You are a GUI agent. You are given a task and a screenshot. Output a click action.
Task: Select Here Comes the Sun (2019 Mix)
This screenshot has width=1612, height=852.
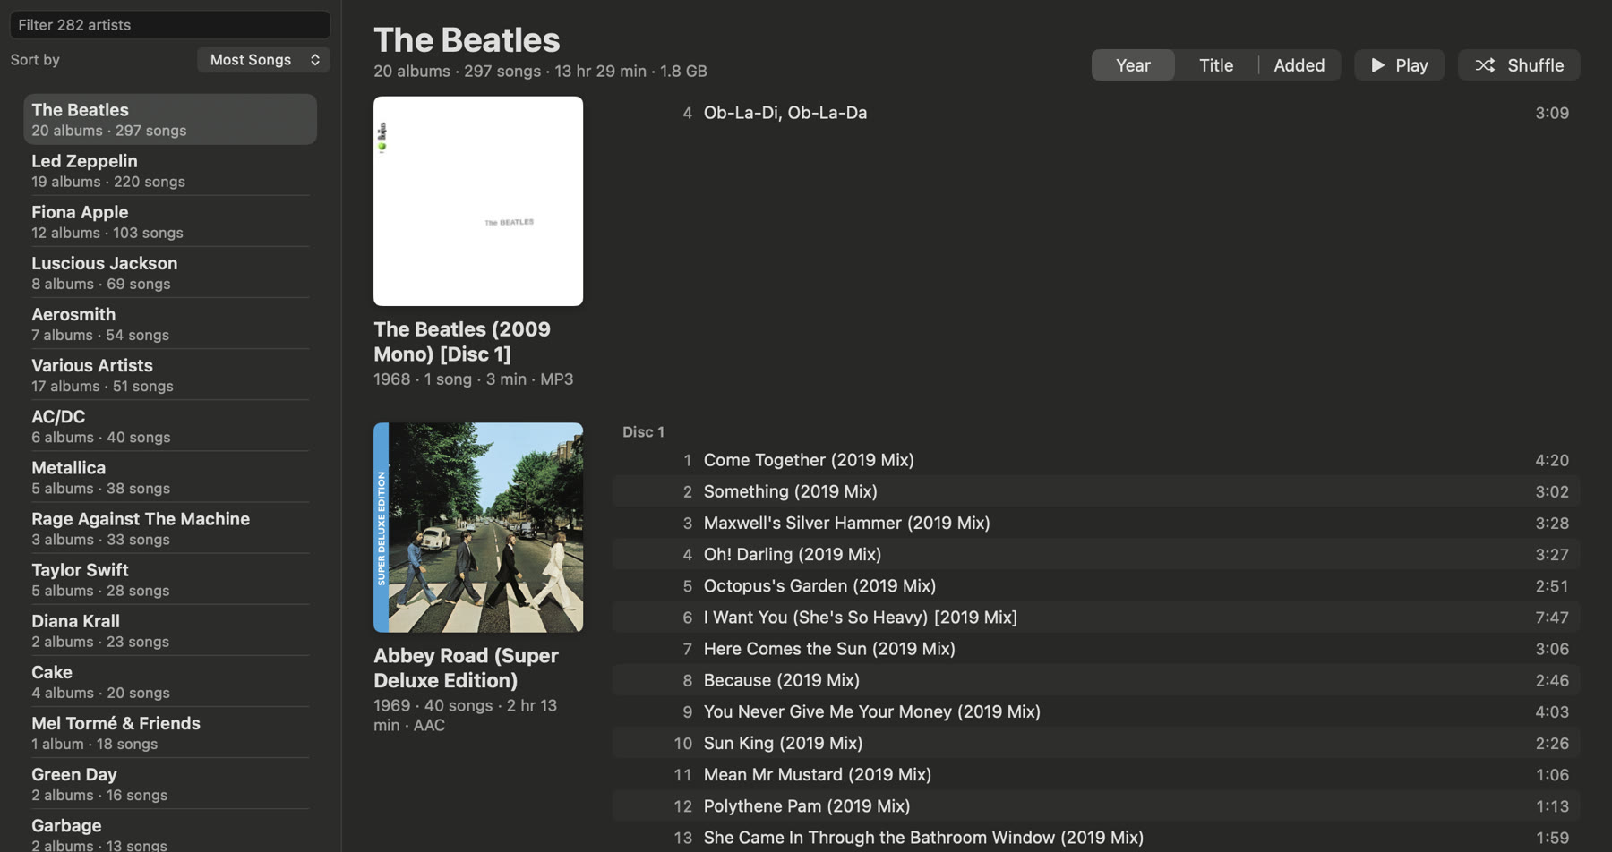pyautogui.click(x=1096, y=649)
